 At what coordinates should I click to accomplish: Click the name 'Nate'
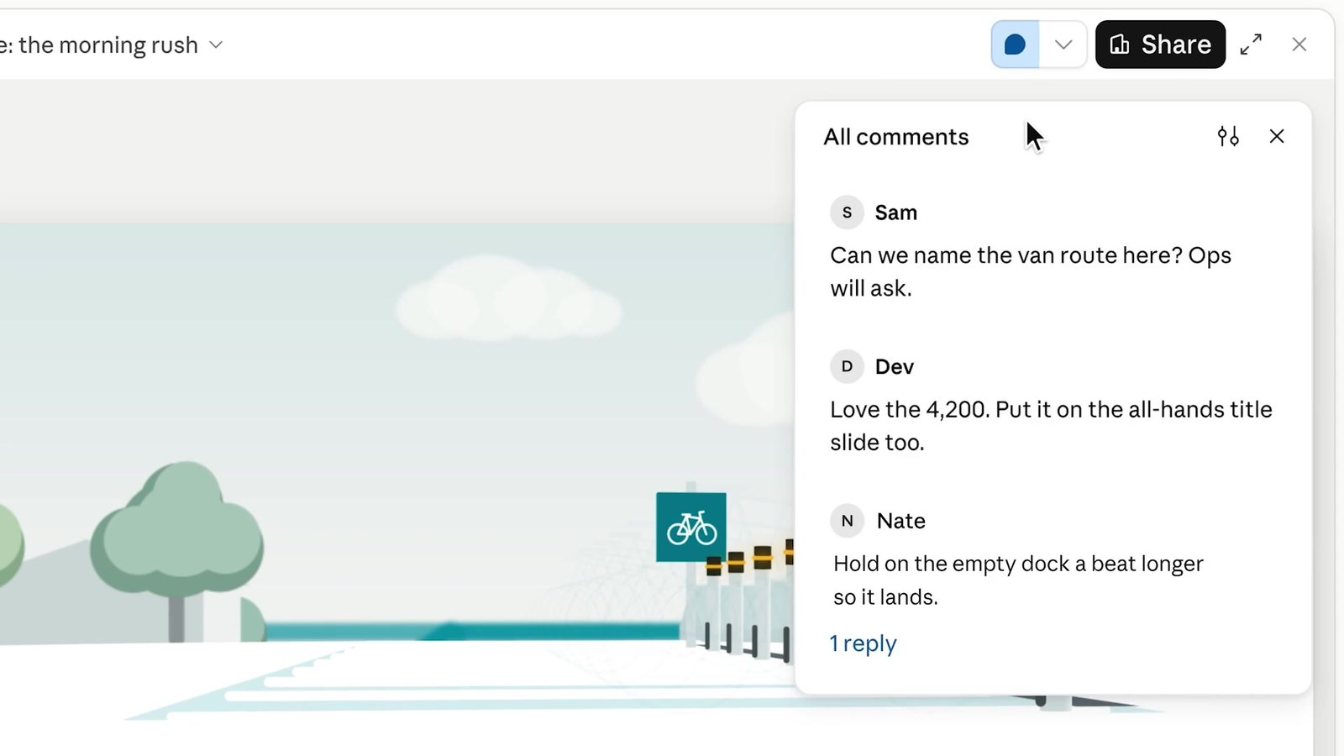(x=901, y=521)
